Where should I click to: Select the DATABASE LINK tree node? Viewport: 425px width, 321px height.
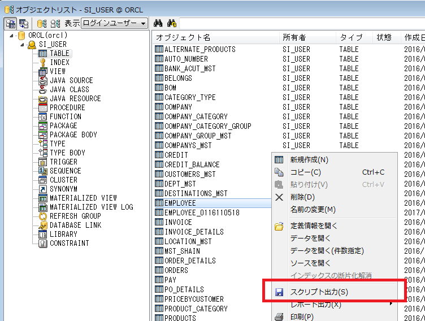pyautogui.click(x=75, y=225)
